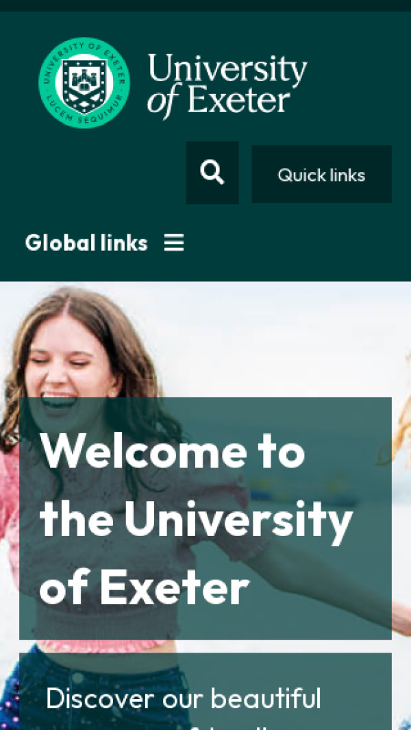Screen dimensions: 411x730
Task: Open the Quick links dropdown
Action: pos(322,174)
